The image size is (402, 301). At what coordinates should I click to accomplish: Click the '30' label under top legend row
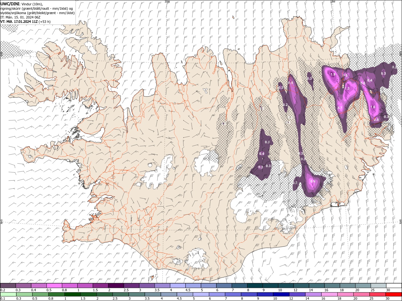coord(388,290)
